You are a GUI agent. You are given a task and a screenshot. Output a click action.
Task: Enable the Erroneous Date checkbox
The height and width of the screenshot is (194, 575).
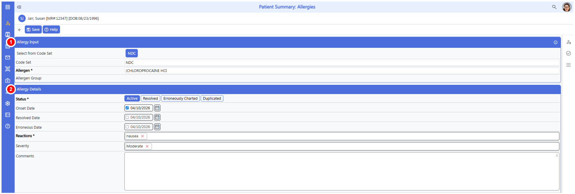(x=127, y=127)
